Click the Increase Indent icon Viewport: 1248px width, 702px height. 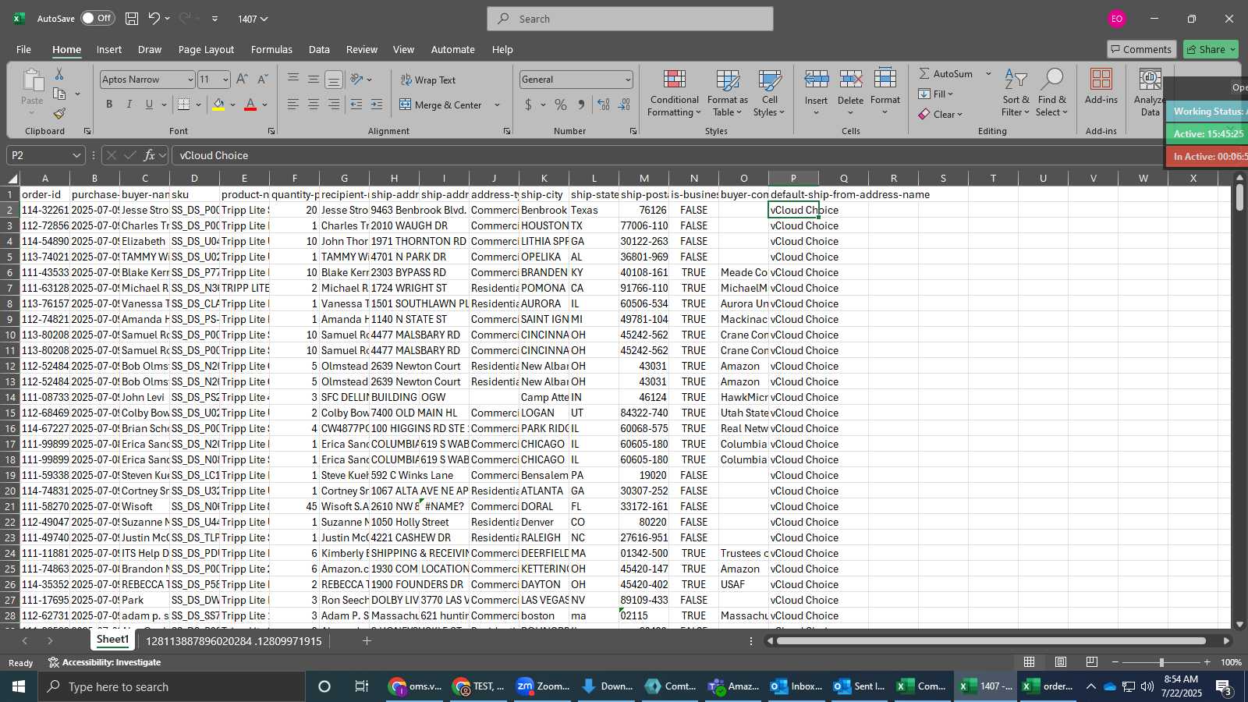point(377,105)
